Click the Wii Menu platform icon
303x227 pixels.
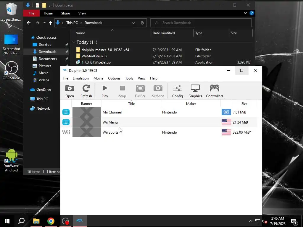[x=66, y=122]
